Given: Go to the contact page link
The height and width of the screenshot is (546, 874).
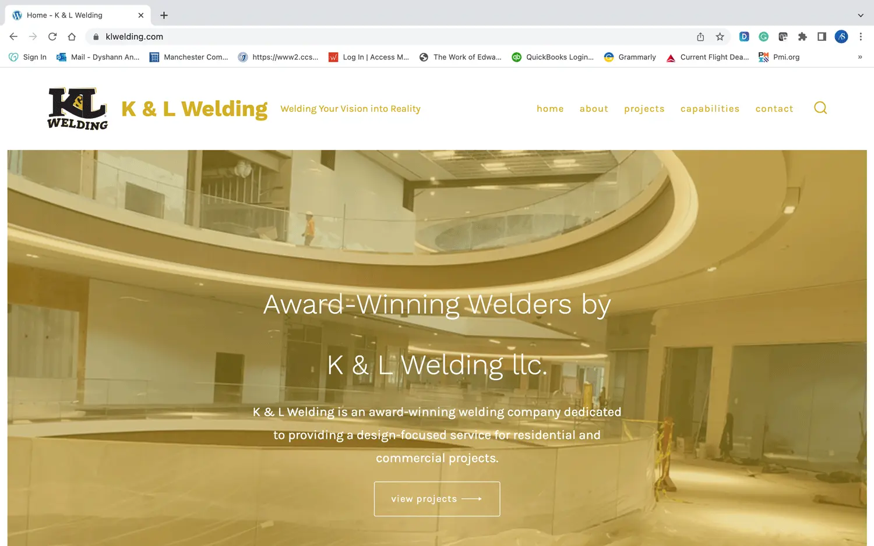Looking at the screenshot, I should (x=774, y=109).
